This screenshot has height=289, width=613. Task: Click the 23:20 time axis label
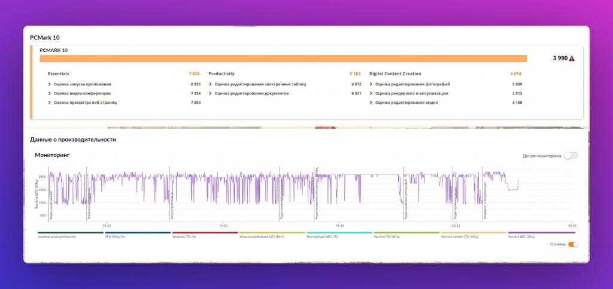pyautogui.click(x=456, y=226)
